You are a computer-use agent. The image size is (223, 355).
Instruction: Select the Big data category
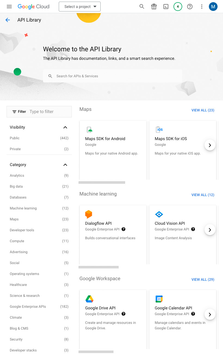click(x=39, y=187)
